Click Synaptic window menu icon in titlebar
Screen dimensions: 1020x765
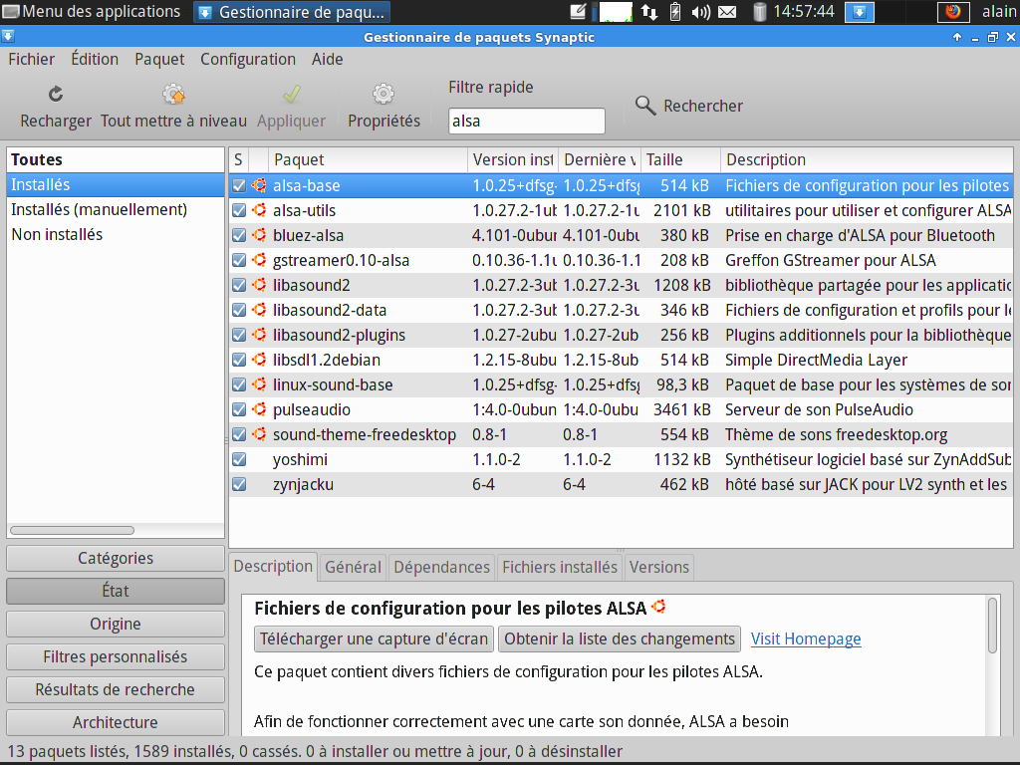(x=8, y=37)
